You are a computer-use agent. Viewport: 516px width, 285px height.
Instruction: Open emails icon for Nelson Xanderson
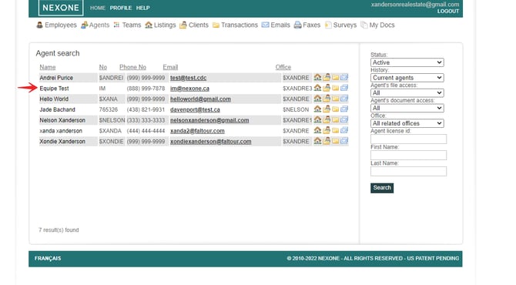(344, 120)
